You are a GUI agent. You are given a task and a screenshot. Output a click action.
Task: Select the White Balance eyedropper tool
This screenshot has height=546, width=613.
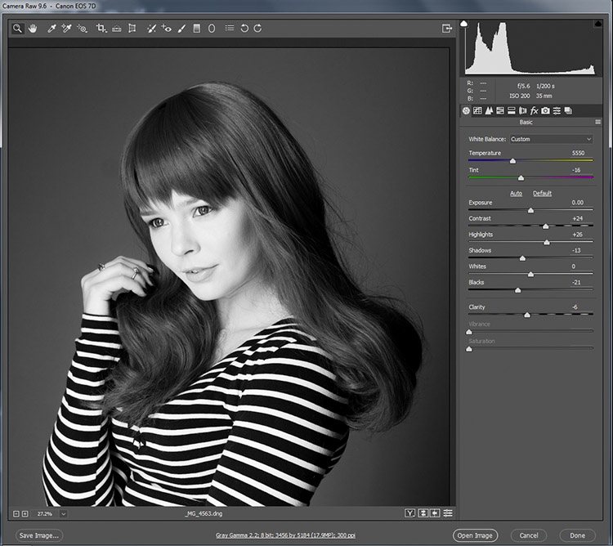point(51,28)
